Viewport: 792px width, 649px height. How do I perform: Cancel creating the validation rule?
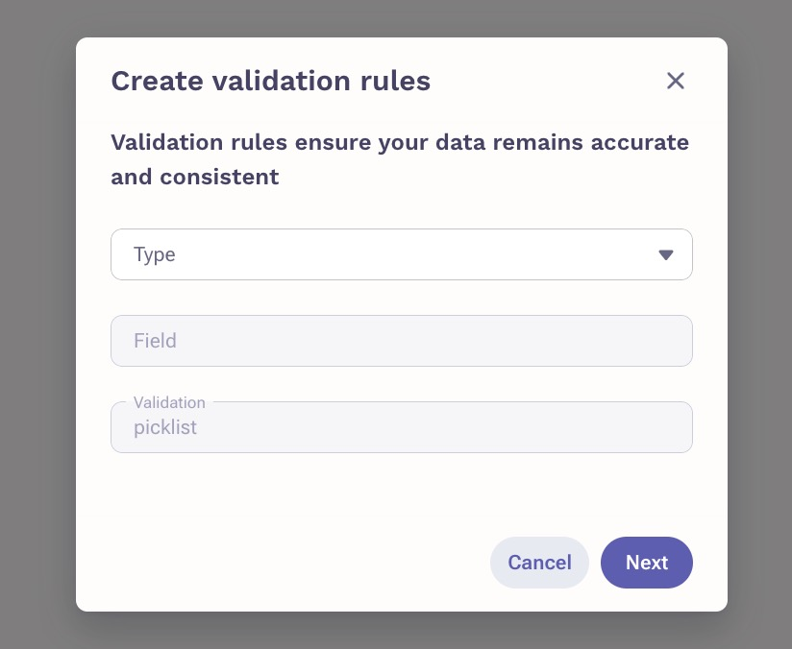(539, 563)
